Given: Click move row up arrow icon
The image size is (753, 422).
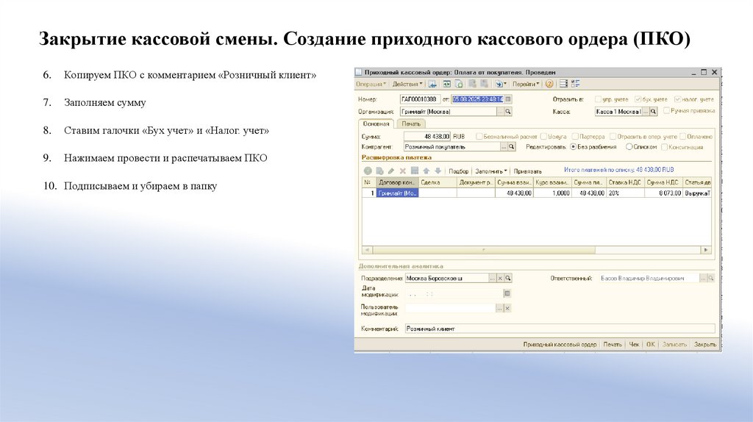Looking at the screenshot, I should (x=426, y=171).
